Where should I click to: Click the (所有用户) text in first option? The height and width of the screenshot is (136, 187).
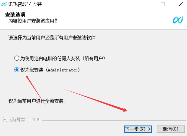point(94,59)
